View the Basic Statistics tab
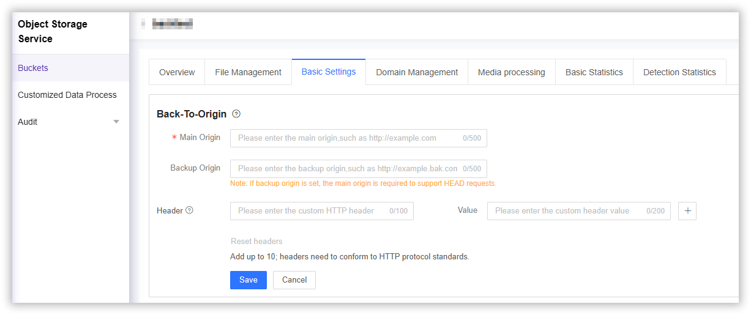Viewport: 751px width, 315px height. coord(594,72)
